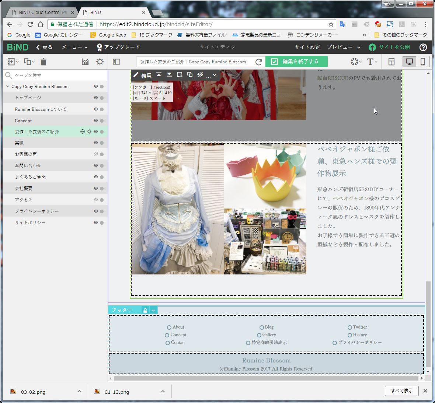This screenshot has width=435, height=403.
Task: Open the メニュー dropdown
Action: [x=74, y=47]
